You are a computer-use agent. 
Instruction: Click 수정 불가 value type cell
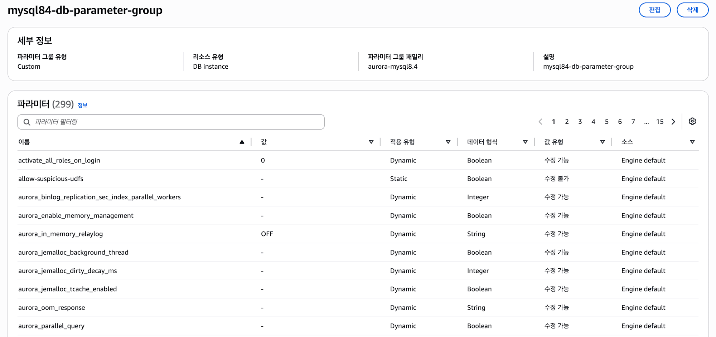pyautogui.click(x=557, y=179)
